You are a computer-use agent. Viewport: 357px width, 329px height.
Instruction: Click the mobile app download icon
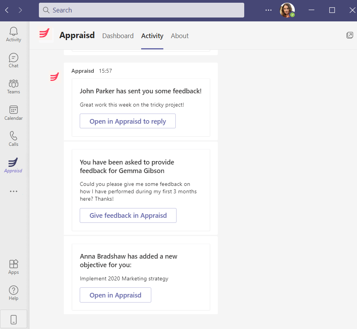[x=14, y=319]
